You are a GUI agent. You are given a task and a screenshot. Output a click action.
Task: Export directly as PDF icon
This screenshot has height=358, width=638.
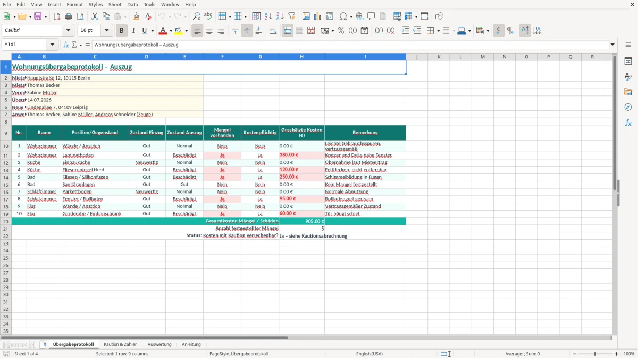[x=57, y=16]
